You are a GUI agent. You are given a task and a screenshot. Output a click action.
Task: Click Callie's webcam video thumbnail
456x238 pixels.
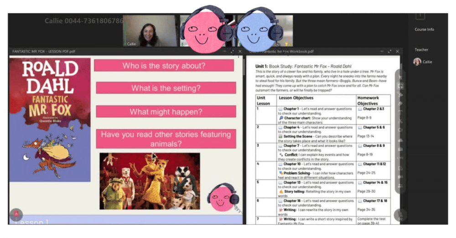pyautogui.click(x=150, y=31)
